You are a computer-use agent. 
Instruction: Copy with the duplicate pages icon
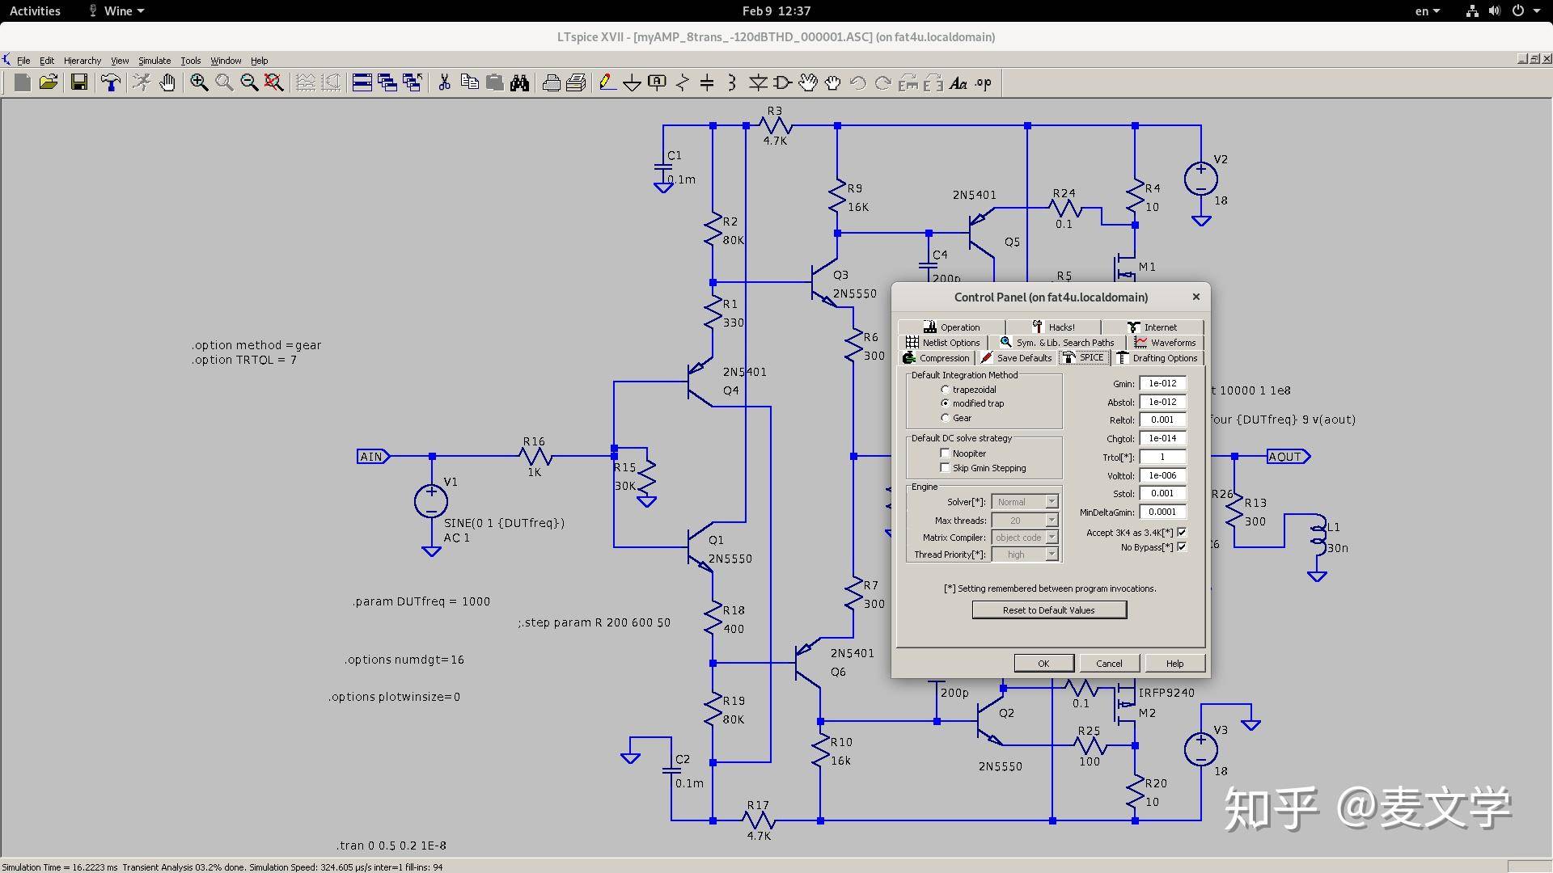coord(469,82)
